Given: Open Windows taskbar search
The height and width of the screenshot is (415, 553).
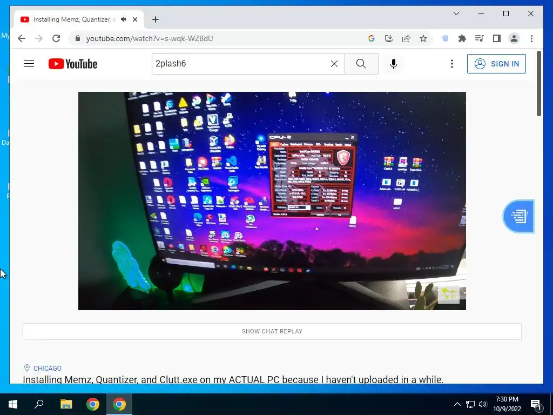Looking at the screenshot, I should coord(39,404).
